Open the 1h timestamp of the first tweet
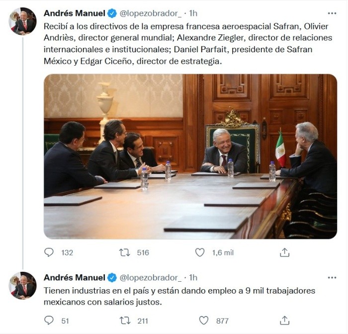348x334 pixels. pos(193,13)
